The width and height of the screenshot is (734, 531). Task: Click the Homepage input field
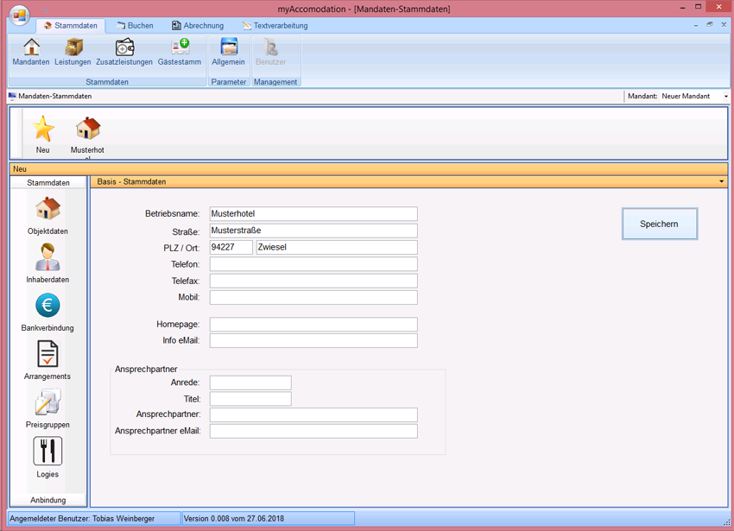(313, 325)
